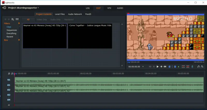This screenshot has width=207, height=110.
Task: Toggle the A4 track label
Action: tap(9, 100)
